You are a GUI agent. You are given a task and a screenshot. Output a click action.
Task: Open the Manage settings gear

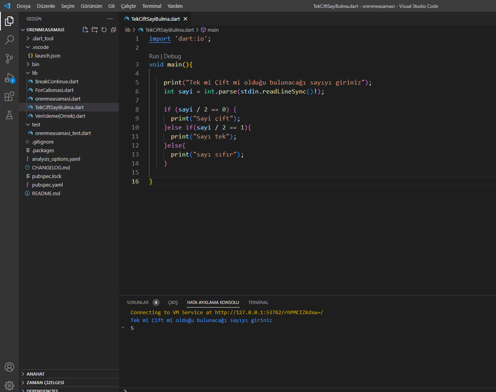click(9, 385)
